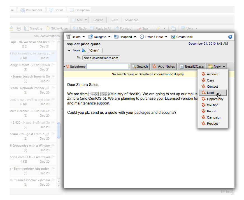Viewport: 244px width, 200px height.
Task: Click the contact icon next to From
Action: click(x=84, y=50)
